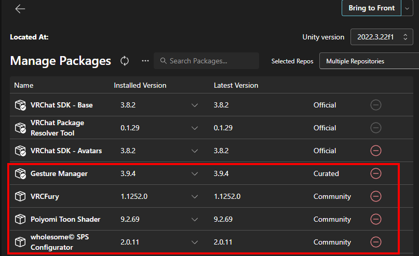Click the Search Packages field

[207, 61]
